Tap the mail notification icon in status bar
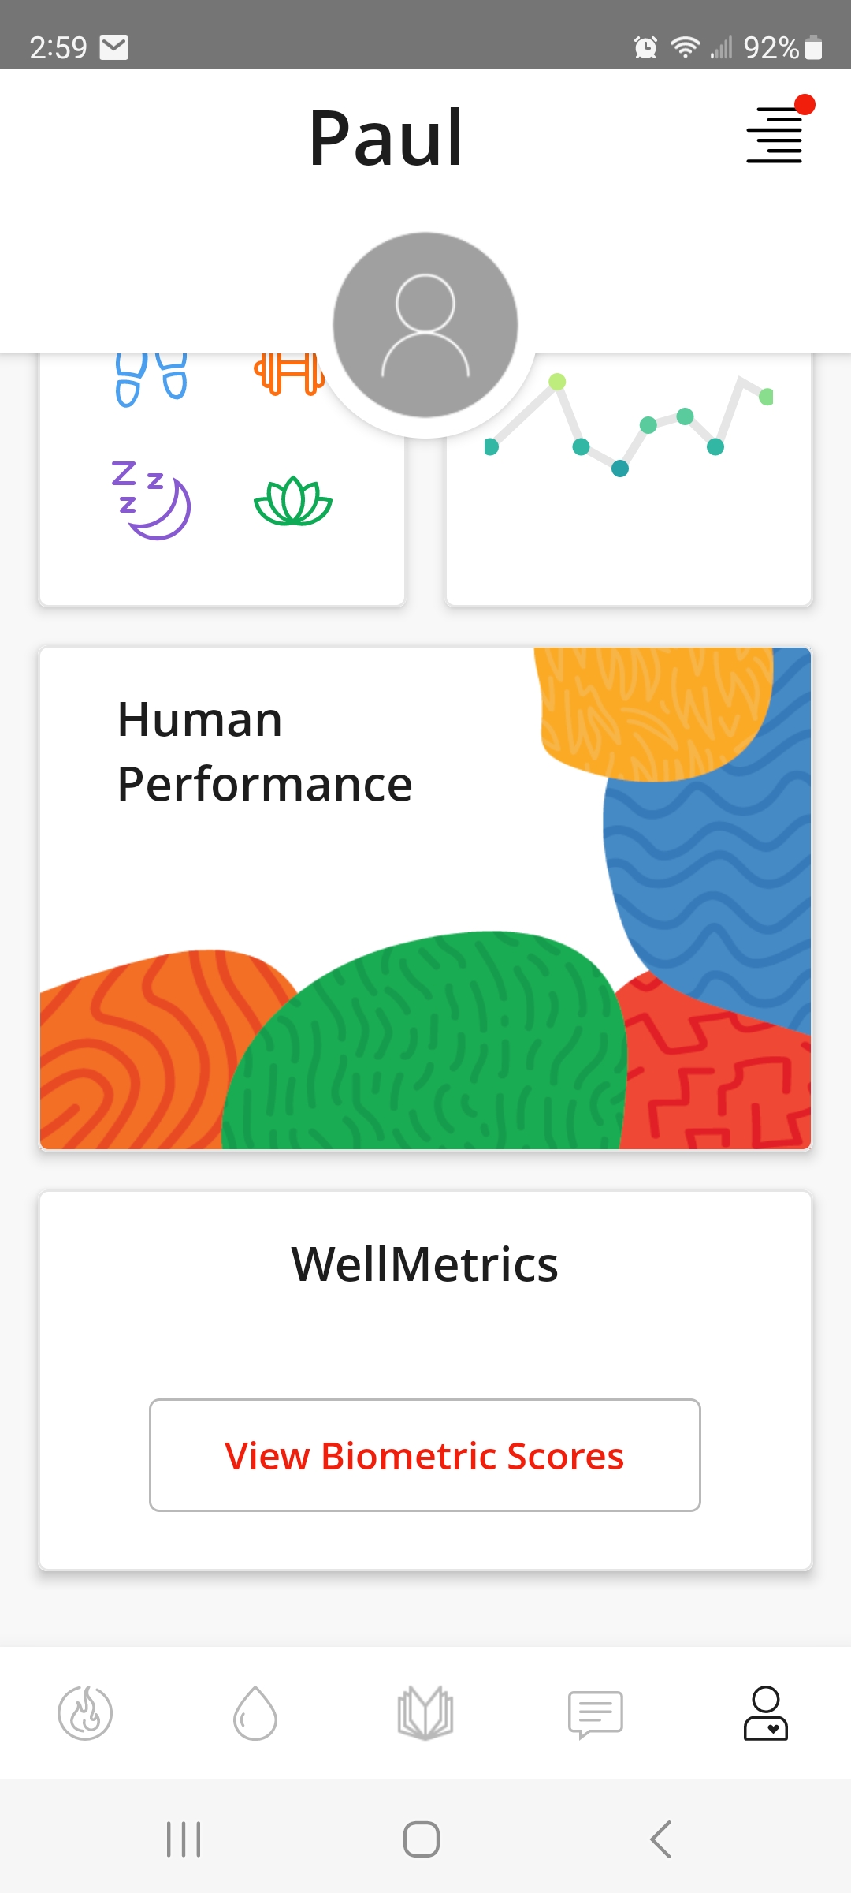 pos(114,48)
